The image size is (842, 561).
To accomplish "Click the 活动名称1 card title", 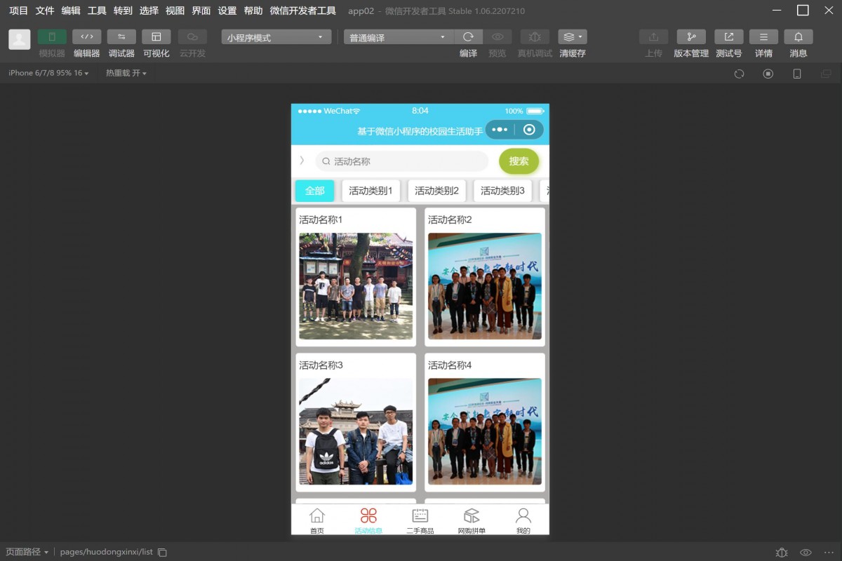I will point(321,219).
